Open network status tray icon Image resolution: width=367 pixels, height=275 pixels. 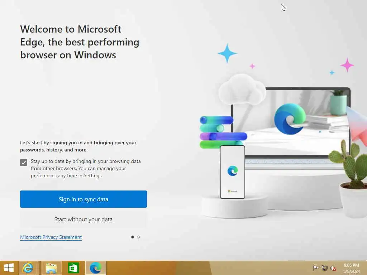pyautogui.click(x=324, y=268)
